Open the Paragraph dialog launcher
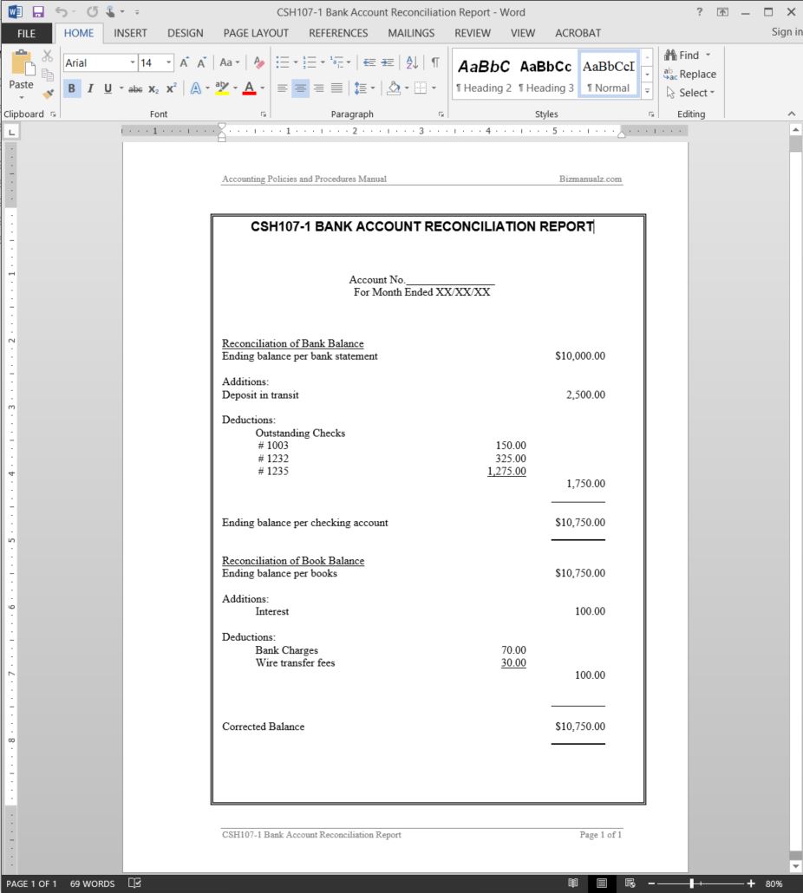 441,114
